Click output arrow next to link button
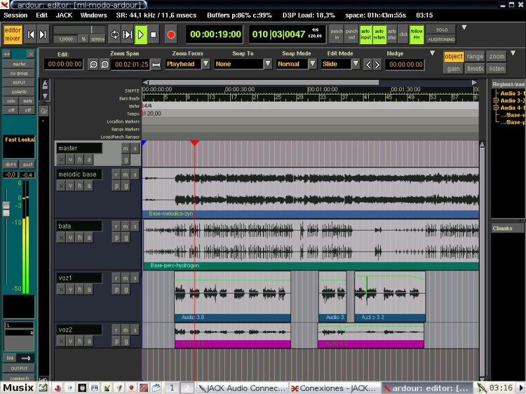The width and height of the screenshot is (526, 394). click(x=26, y=358)
